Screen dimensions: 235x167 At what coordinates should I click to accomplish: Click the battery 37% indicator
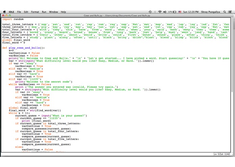[172, 12]
